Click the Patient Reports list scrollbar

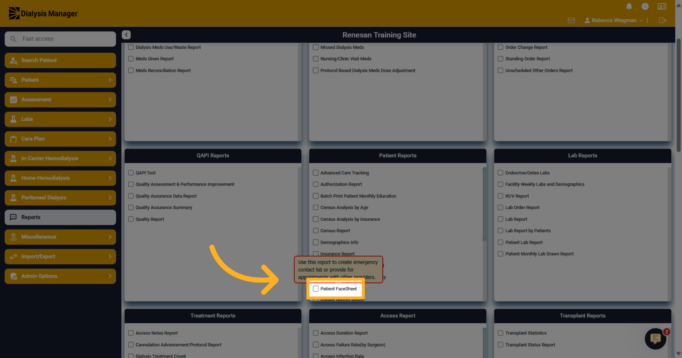484,204
